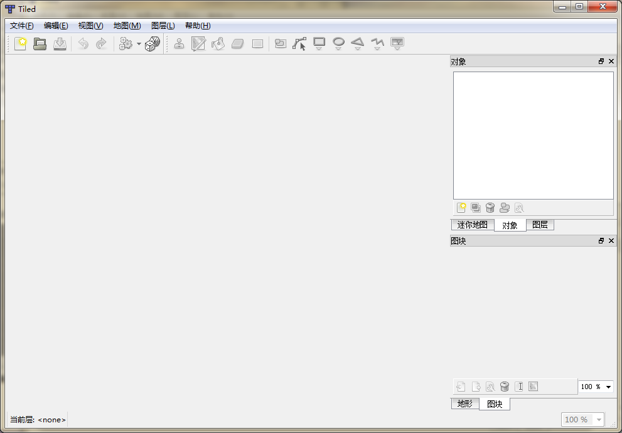Click the 当前层: <none> status text

pyautogui.click(x=38, y=420)
